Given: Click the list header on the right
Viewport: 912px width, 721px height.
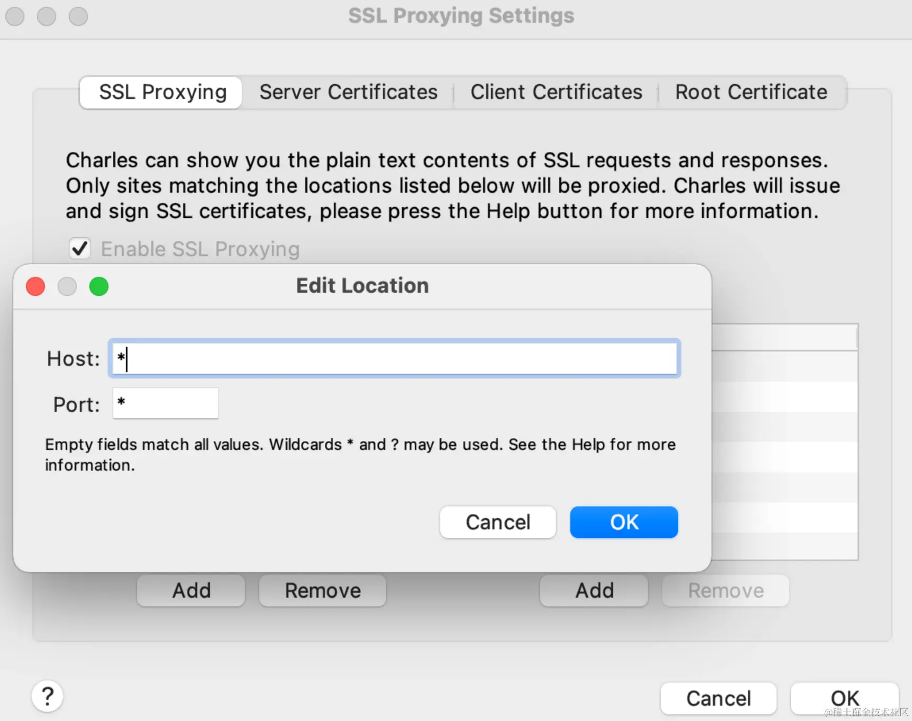Looking at the screenshot, I should tap(784, 337).
